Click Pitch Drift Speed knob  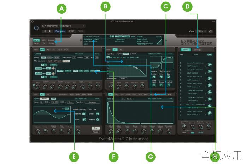(x=98, y=113)
